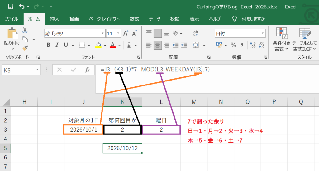Screen dimensions: 319x171
Task: Align text left
Action: point(149,45)
